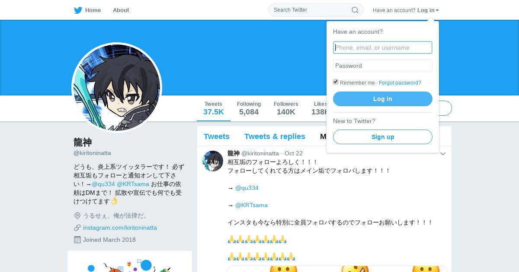Click the Sign up button
The height and width of the screenshot is (272, 519).
(x=383, y=137)
